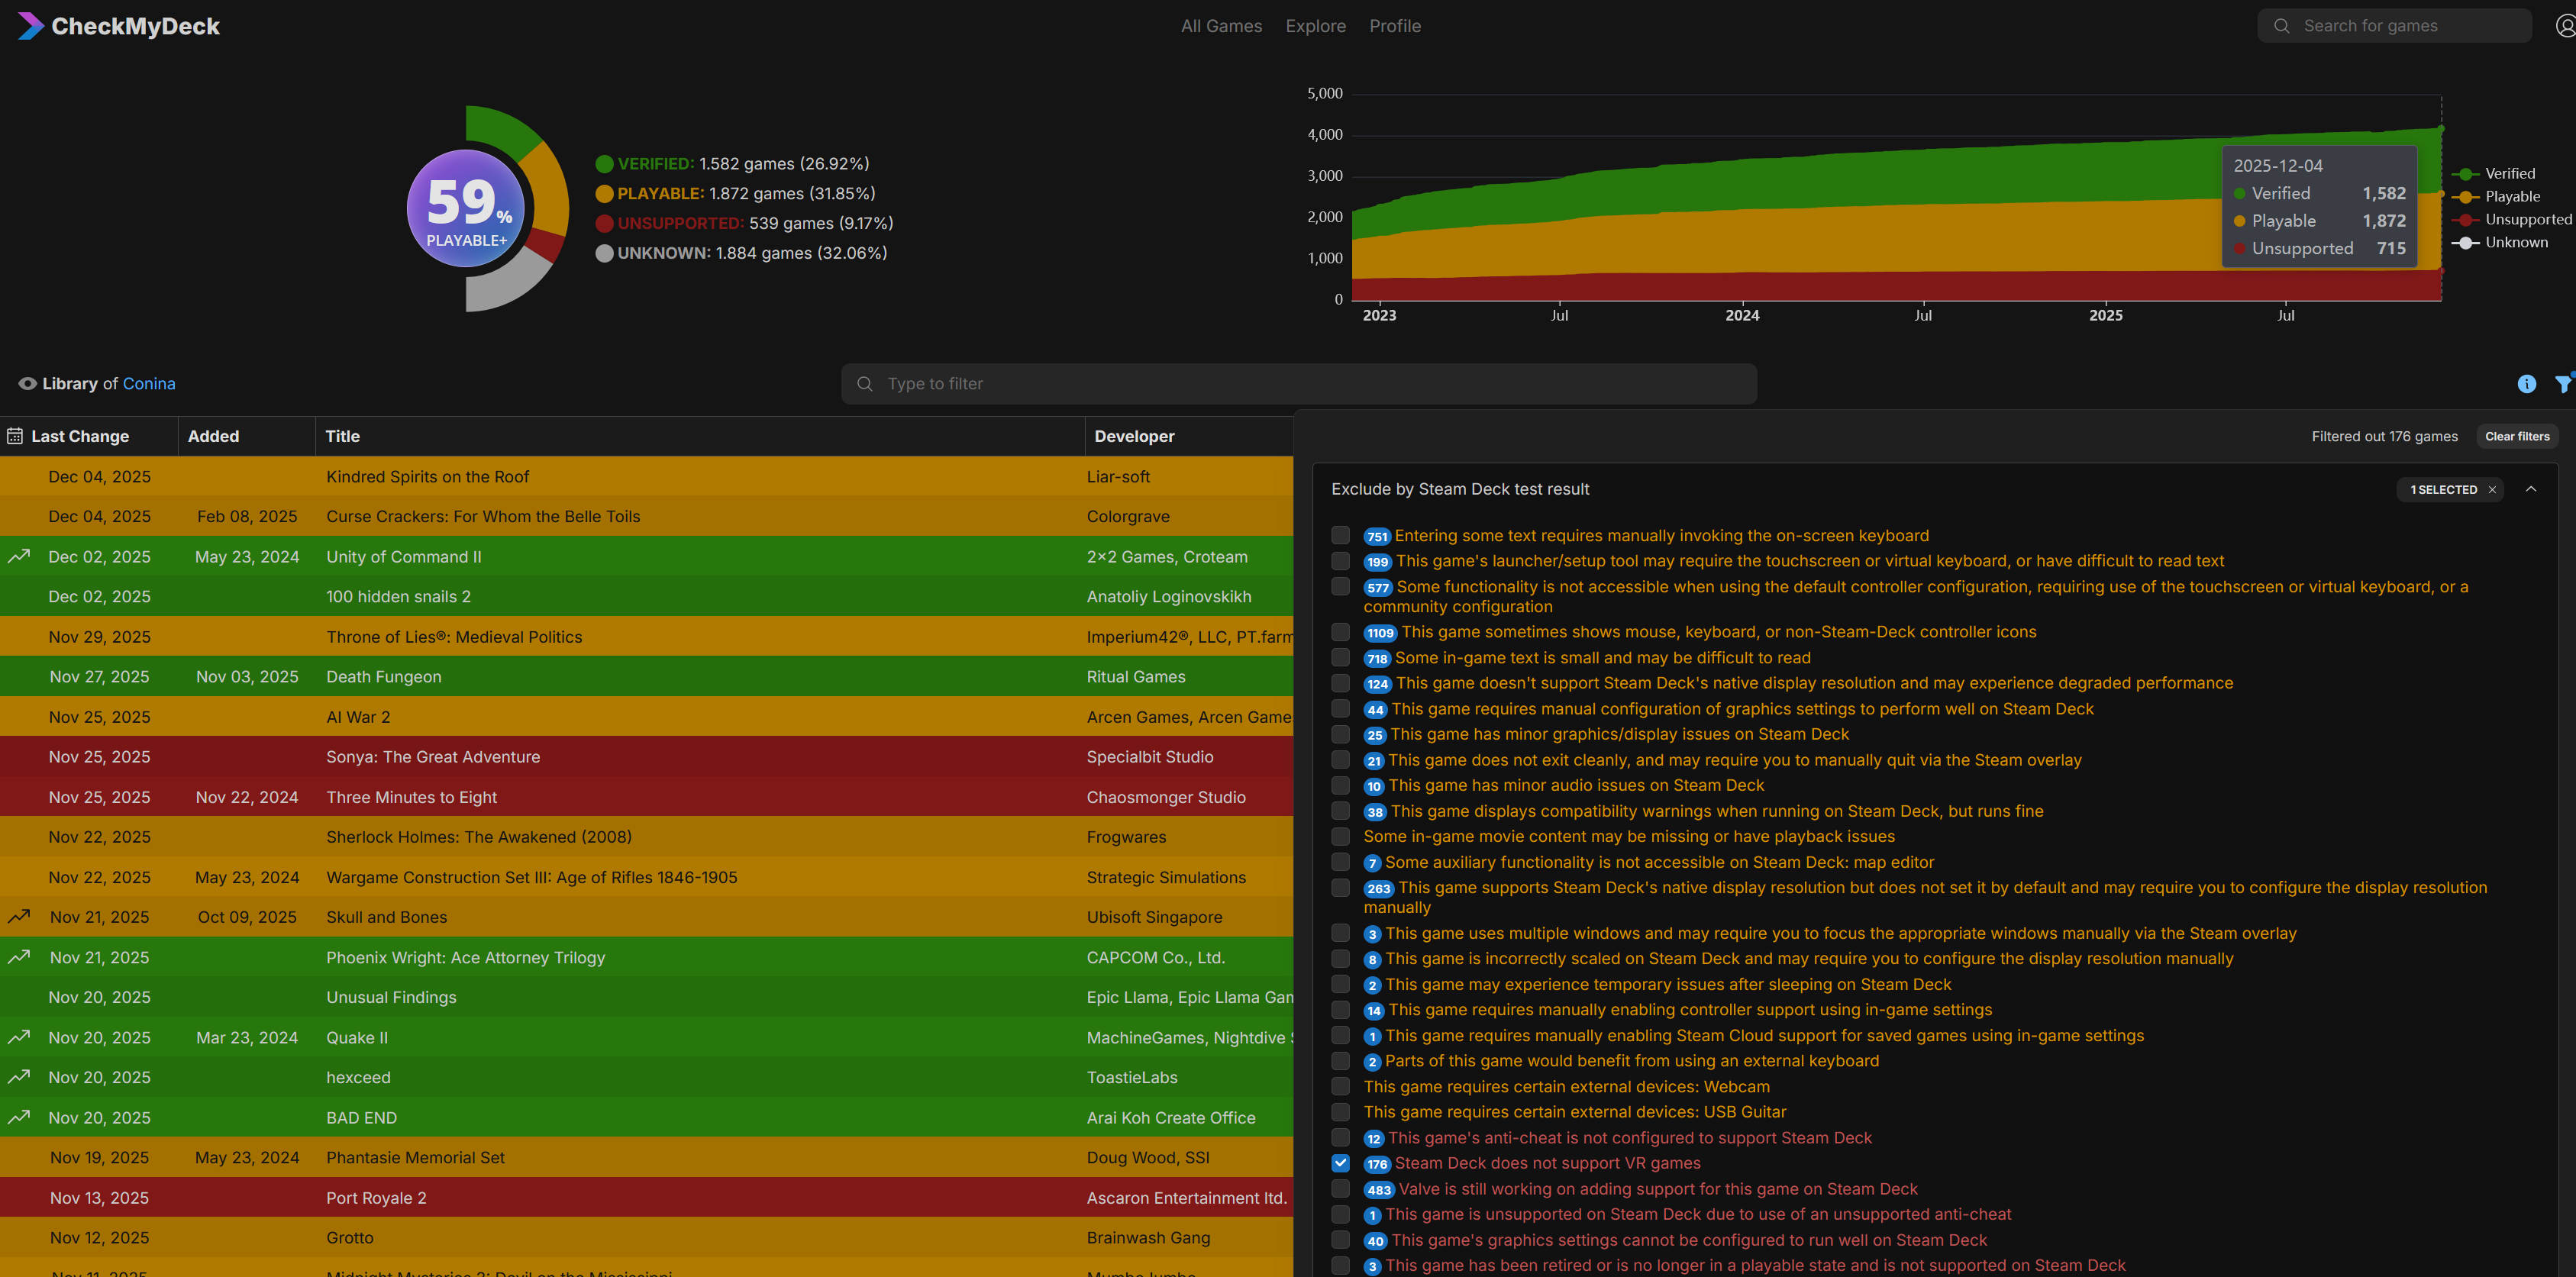Toggle the Verified series in the chart legend

coord(2509,174)
